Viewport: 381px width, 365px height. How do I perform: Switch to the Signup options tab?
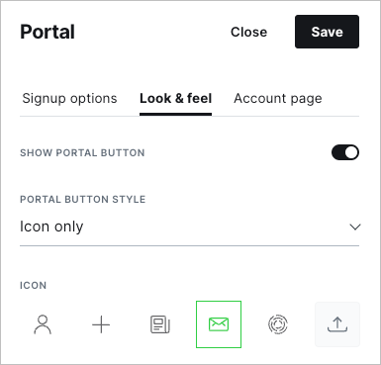pyautogui.click(x=69, y=98)
